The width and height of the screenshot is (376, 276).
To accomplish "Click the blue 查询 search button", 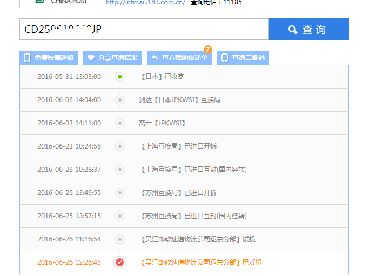I will pyautogui.click(x=309, y=29).
